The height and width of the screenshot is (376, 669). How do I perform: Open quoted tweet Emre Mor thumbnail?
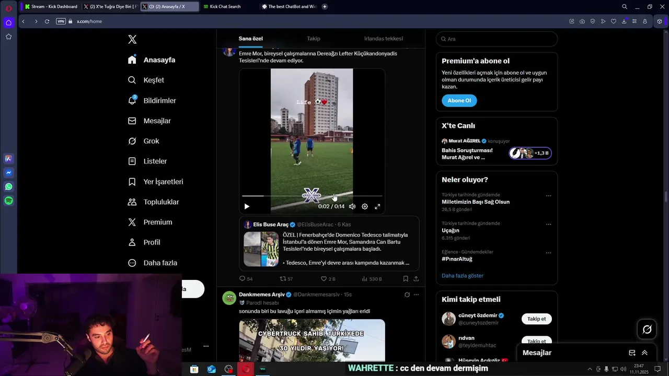coord(261,249)
